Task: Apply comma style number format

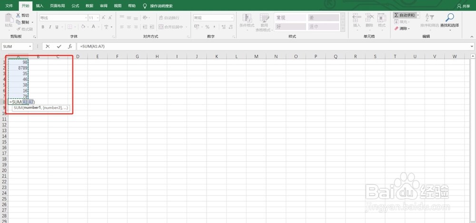Action: [214, 27]
